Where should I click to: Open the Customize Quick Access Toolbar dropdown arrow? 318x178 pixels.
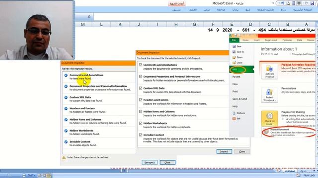pyautogui.click(x=273, y=3)
